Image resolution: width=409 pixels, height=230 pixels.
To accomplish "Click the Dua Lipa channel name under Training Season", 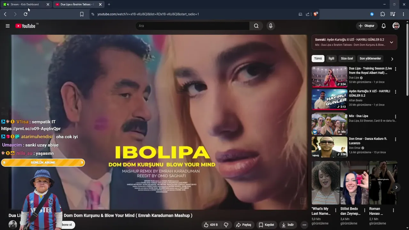I will click(x=354, y=78).
